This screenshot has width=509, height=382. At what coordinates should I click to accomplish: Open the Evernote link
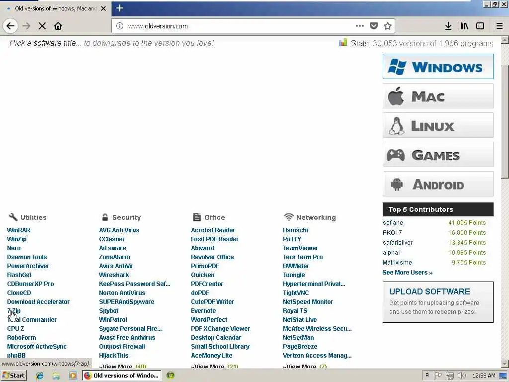(x=203, y=311)
